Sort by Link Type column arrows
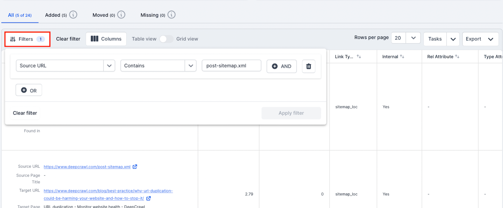This screenshot has height=208, width=503. 359,57
